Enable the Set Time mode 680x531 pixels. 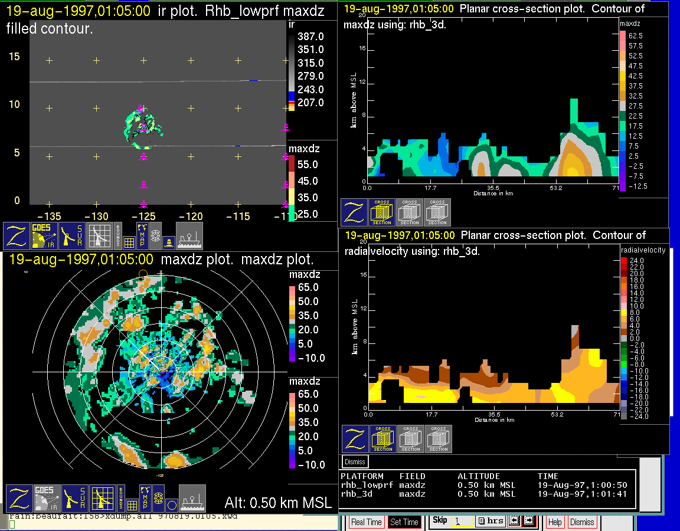pos(404,522)
